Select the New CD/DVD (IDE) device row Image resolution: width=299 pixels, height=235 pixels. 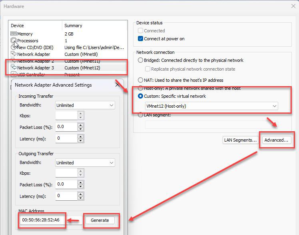(68, 47)
